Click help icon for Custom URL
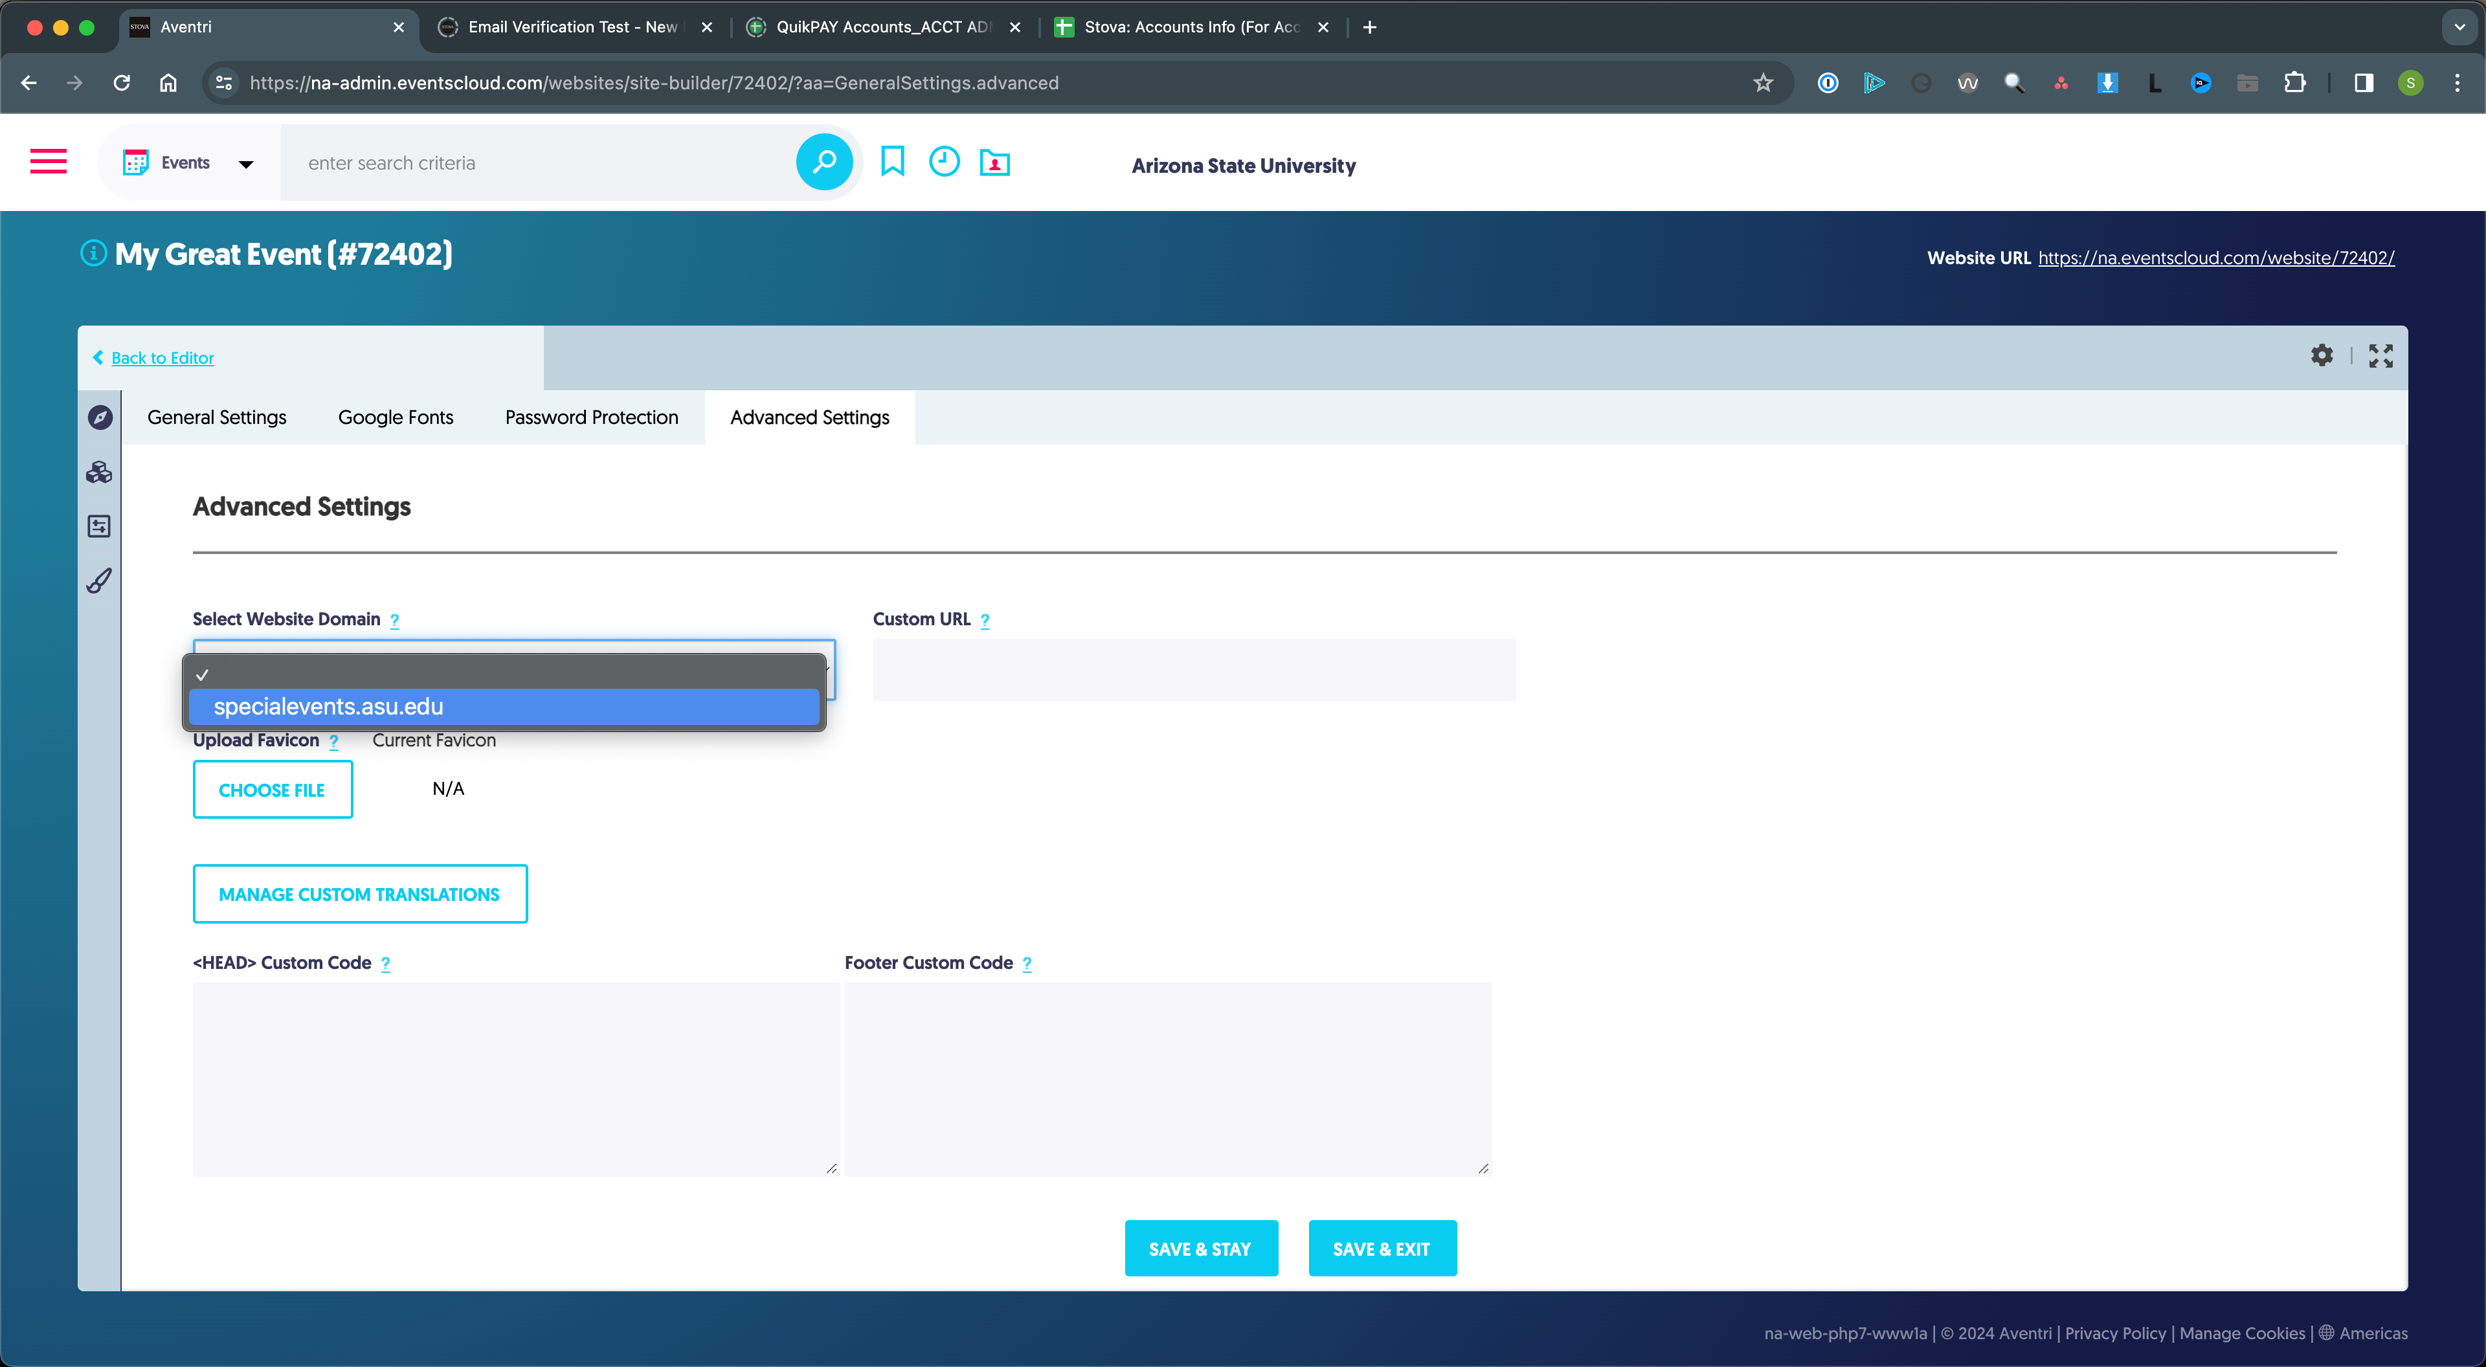 coord(984,620)
